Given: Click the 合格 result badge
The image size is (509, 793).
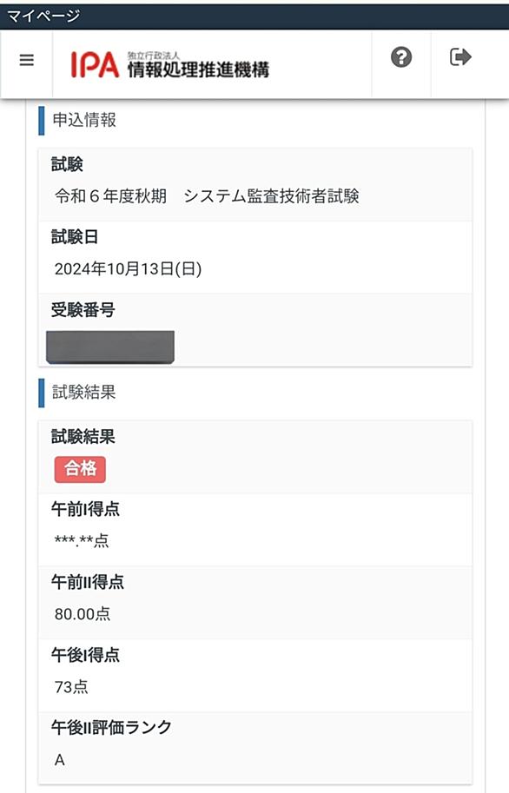Looking at the screenshot, I should click(80, 469).
